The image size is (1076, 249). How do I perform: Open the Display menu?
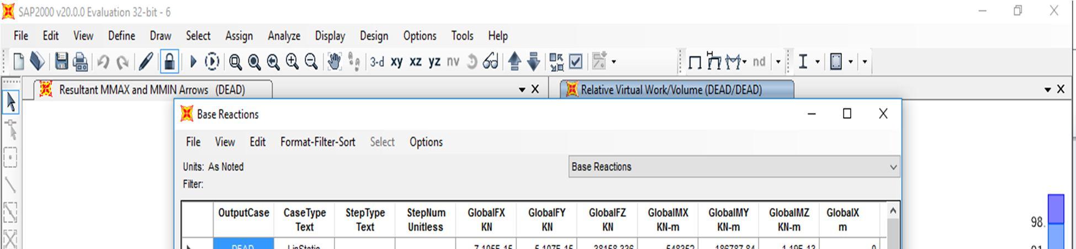[x=330, y=36]
